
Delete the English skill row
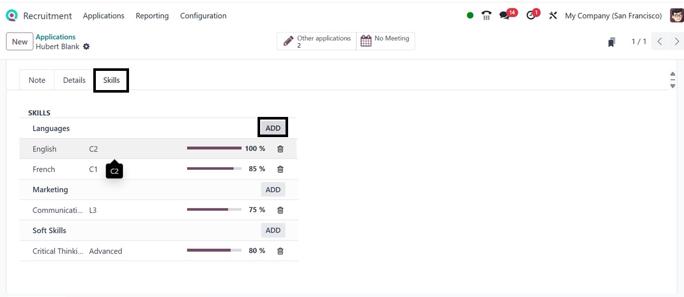pos(280,149)
